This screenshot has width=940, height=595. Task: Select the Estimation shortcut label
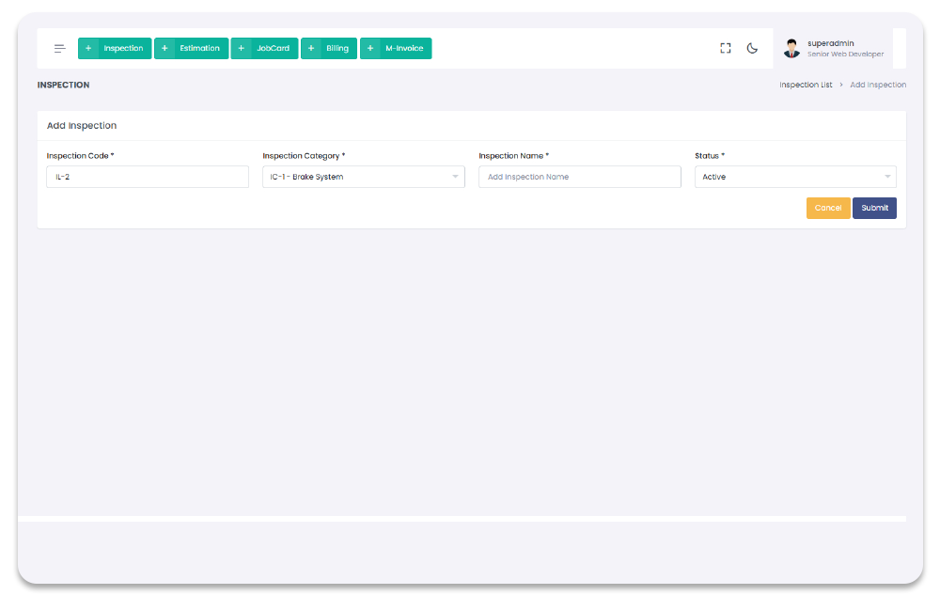pos(199,49)
